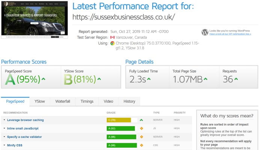Viewport: 263px width, 150px height.
Task: Switch to the YSlow tab
Action: (x=39, y=101)
